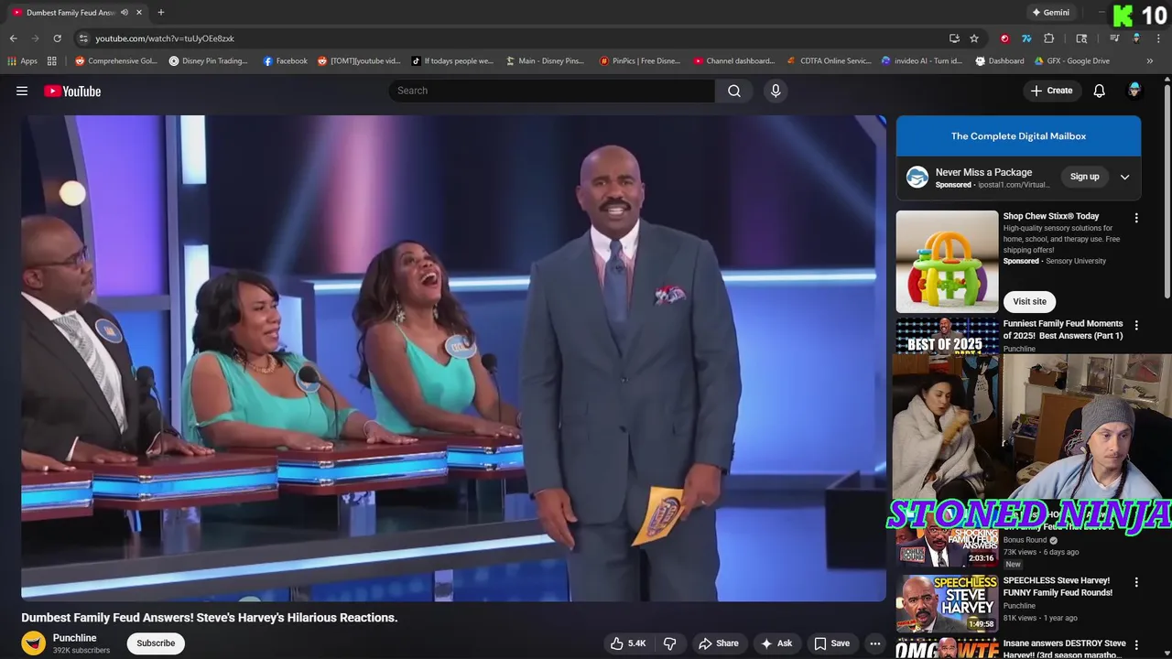1172x659 pixels.
Task: Subscribe to the Punchline channel
Action: point(156,643)
